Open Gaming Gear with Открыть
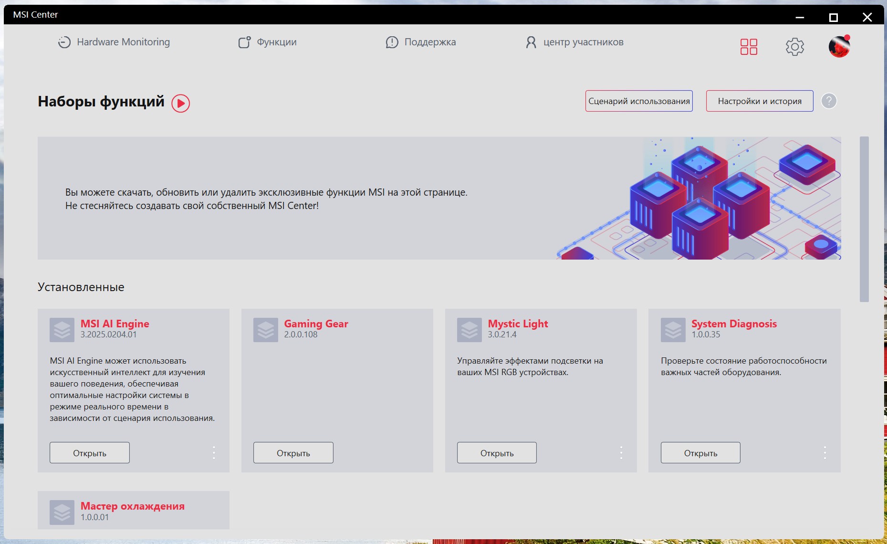 [293, 452]
